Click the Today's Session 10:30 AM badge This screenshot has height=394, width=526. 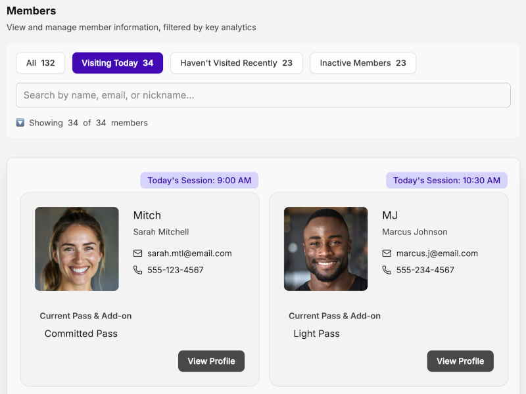point(446,180)
